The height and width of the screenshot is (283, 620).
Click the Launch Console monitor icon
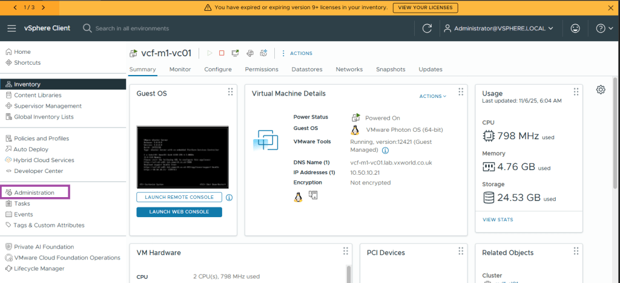point(235,53)
